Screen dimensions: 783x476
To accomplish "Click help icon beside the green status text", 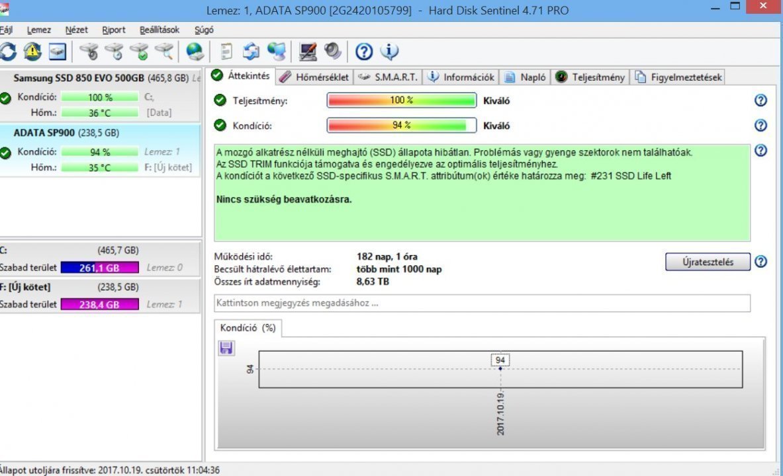I will pyautogui.click(x=760, y=150).
